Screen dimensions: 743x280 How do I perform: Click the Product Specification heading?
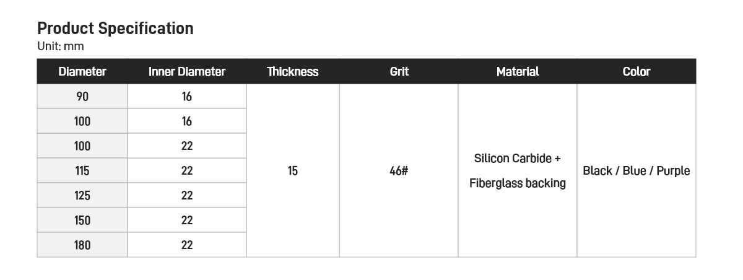115,28
